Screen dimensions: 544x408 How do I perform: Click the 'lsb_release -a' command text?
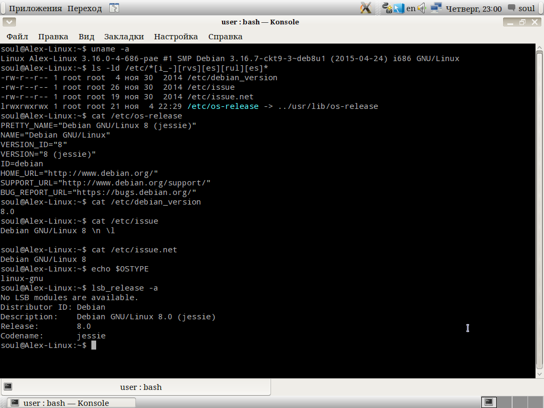[124, 288]
